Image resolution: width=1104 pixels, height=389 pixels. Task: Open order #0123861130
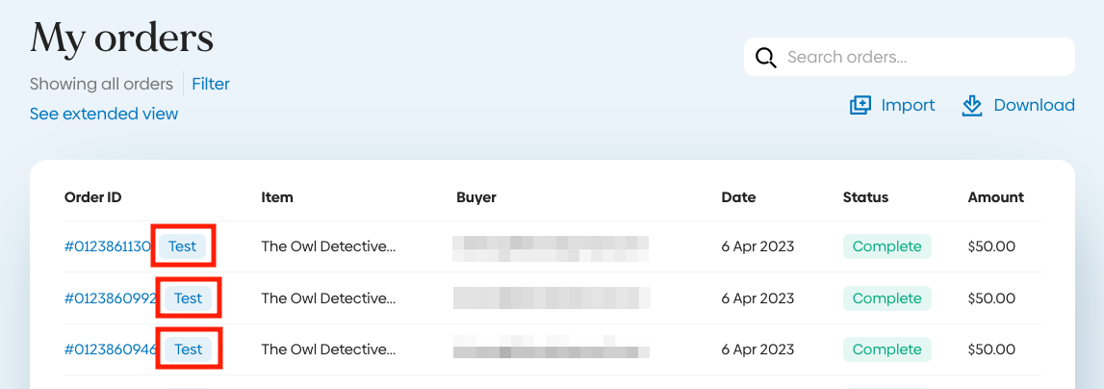coord(108,246)
